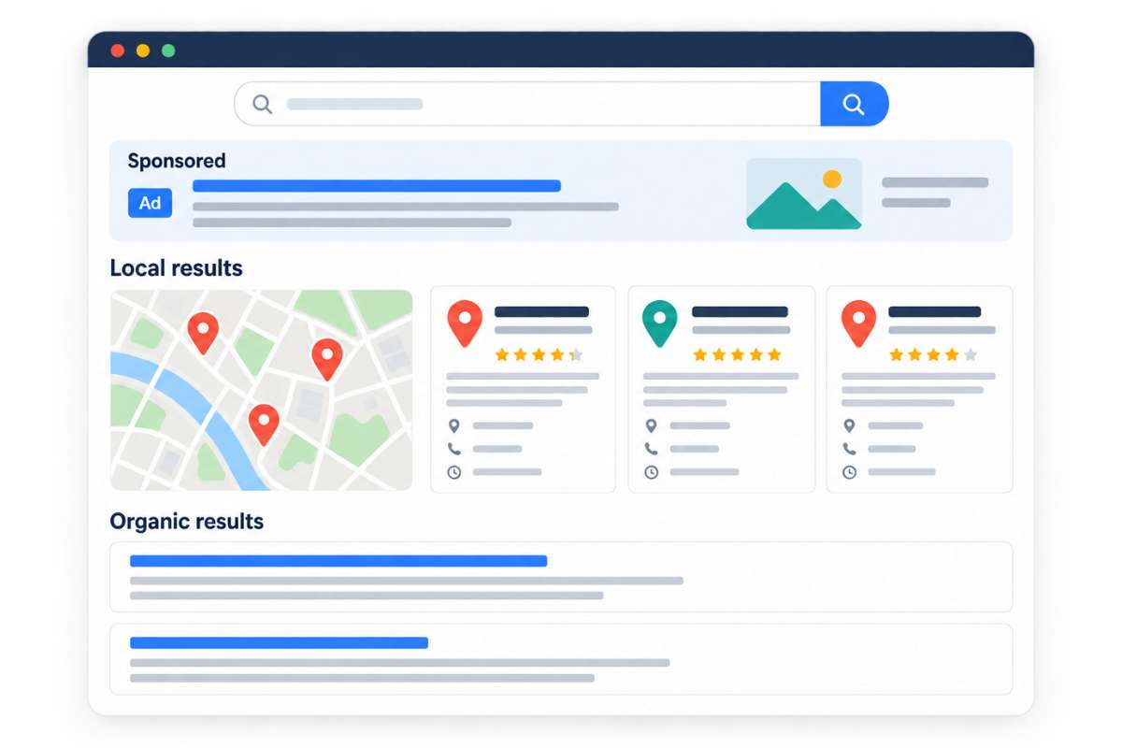Viewport: 1122px width, 748px height.
Task: Select the bottom red pin near river
Action: (264, 424)
